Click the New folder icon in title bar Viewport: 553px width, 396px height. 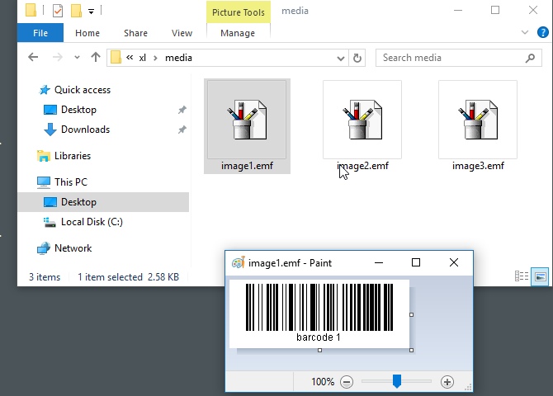click(76, 11)
